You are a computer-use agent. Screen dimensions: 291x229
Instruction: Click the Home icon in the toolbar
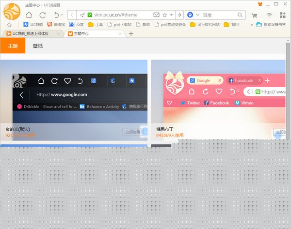click(29, 15)
